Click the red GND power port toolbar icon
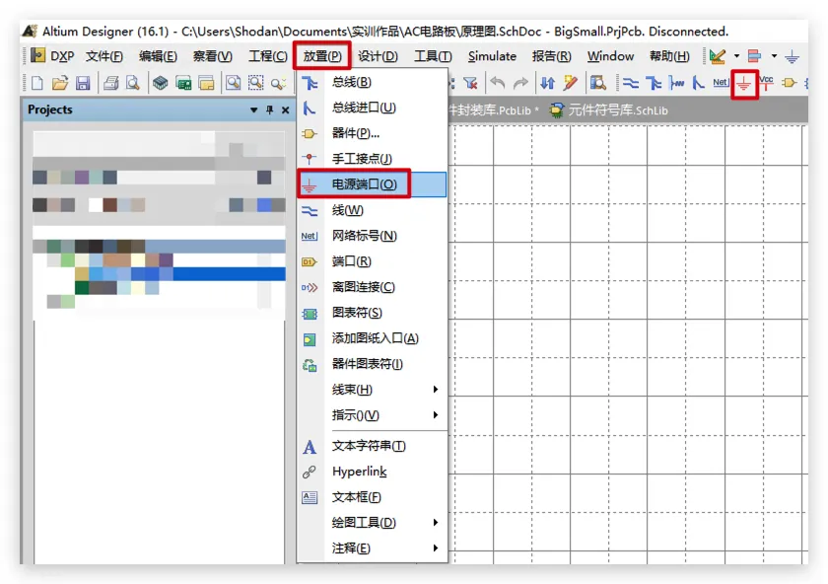This screenshot has width=828, height=584. coord(744,84)
